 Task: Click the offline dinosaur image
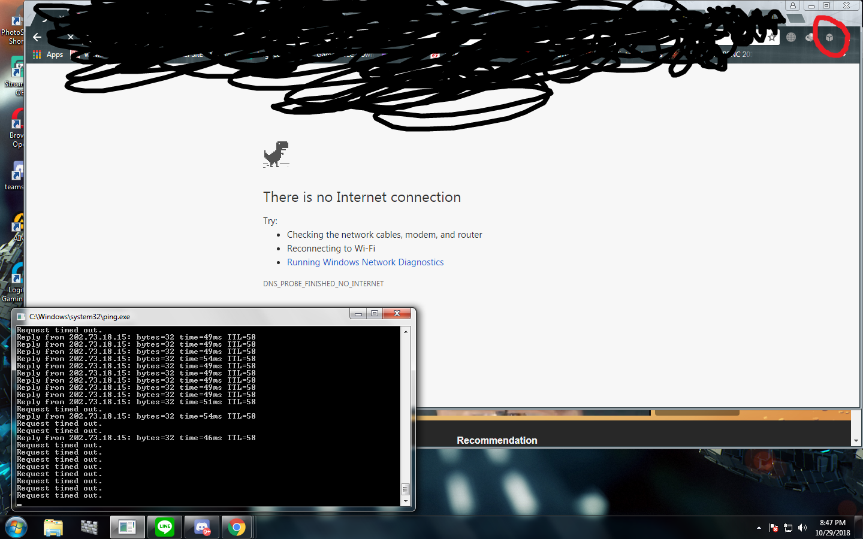[x=276, y=155]
